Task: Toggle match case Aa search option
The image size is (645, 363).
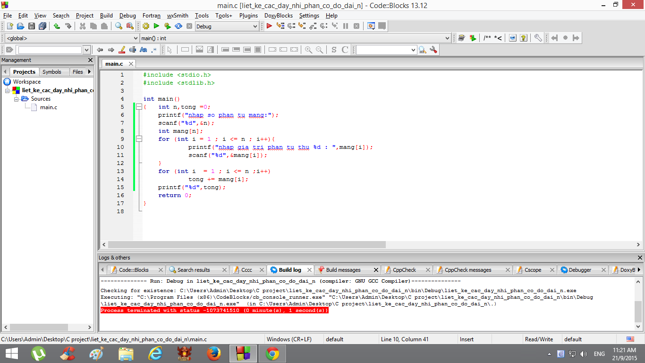Action: [x=144, y=50]
